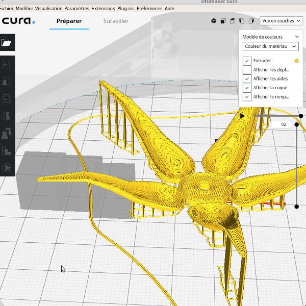Switch to right side view cube icon
Viewport: 306px width, 306px height.
coord(251,21)
